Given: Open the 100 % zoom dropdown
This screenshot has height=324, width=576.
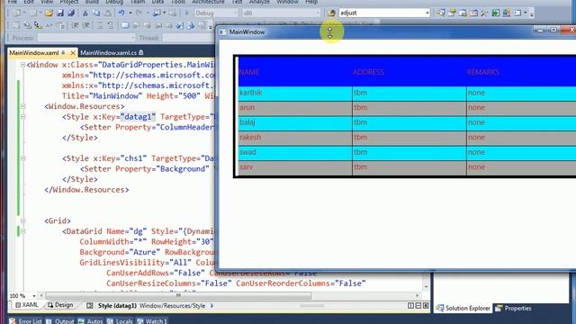Looking at the screenshot, I should [34, 296].
